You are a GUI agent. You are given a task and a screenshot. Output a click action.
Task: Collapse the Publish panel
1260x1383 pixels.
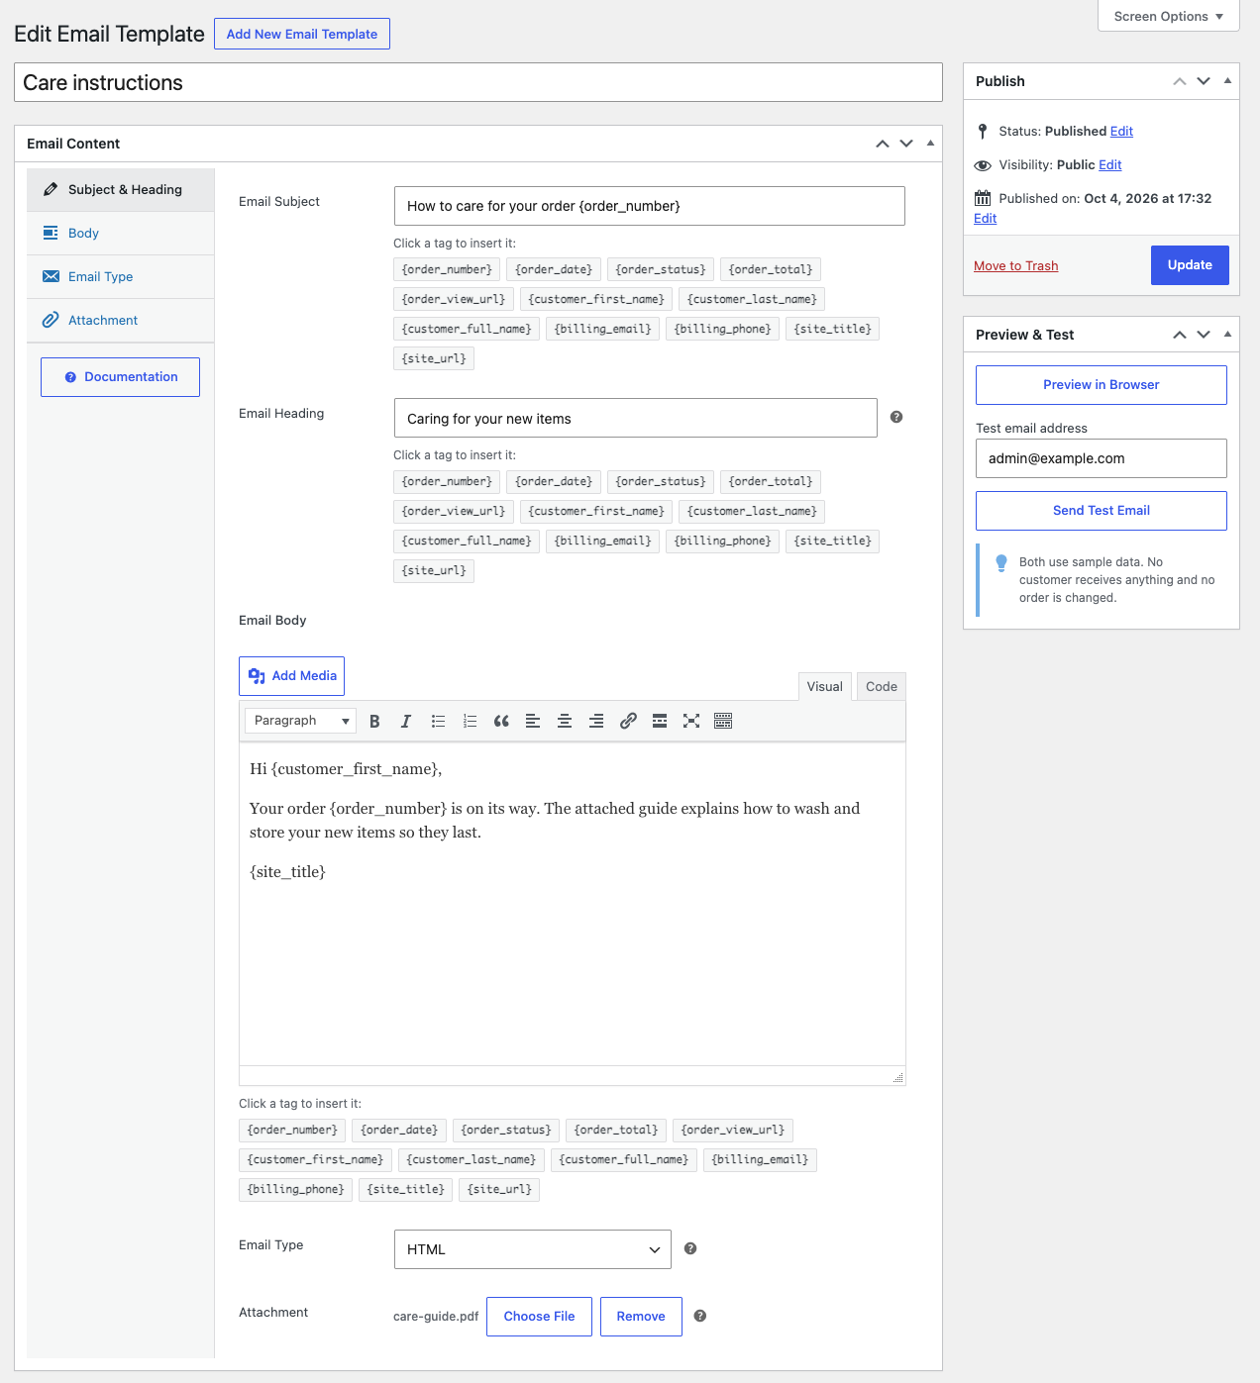[x=1227, y=81]
